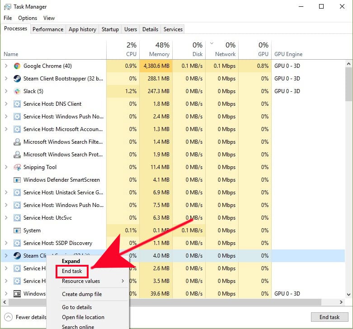Click the 247.3 MB memory value for Slack
Image resolution: width=353 pixels, height=329 pixels.
159,91
